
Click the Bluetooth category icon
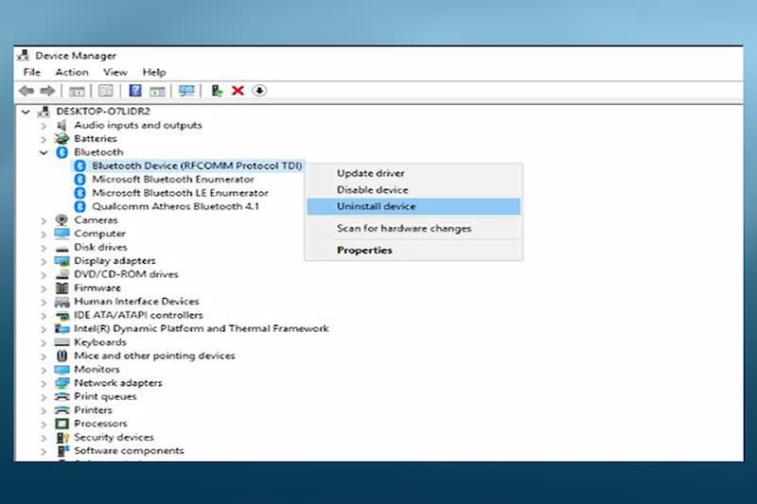pos(62,152)
